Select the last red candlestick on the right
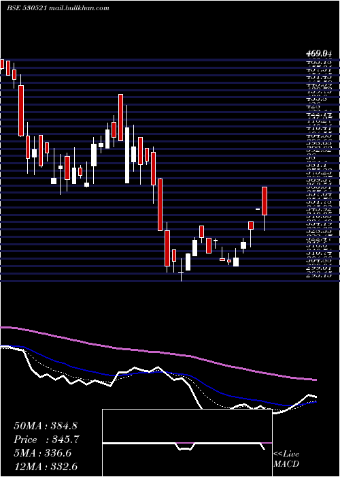 coord(265,201)
